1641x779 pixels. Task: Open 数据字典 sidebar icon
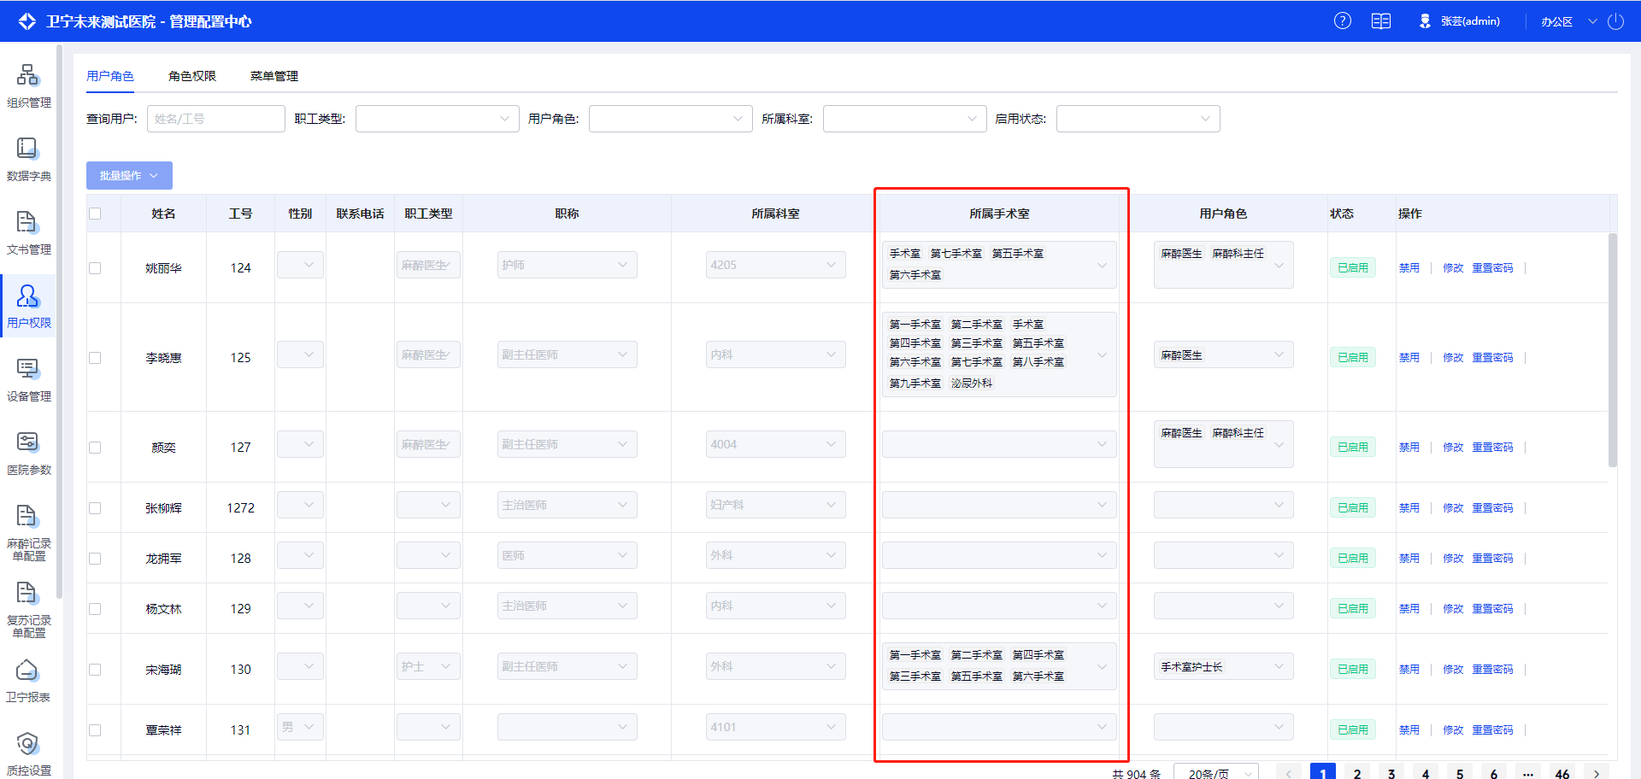click(28, 159)
